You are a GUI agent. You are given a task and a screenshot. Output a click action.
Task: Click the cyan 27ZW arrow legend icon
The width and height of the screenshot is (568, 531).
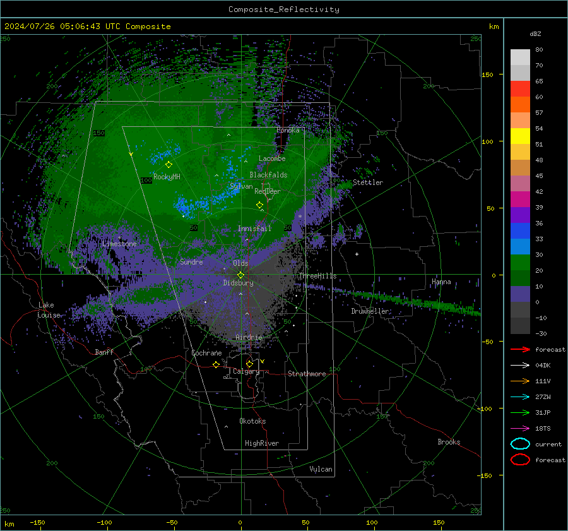click(520, 397)
